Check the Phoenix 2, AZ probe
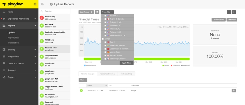245x105 pixels. click(105, 29)
